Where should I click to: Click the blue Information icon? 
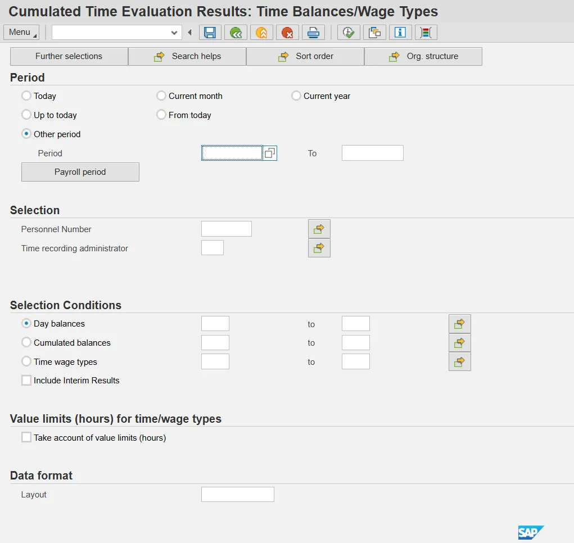pos(400,33)
